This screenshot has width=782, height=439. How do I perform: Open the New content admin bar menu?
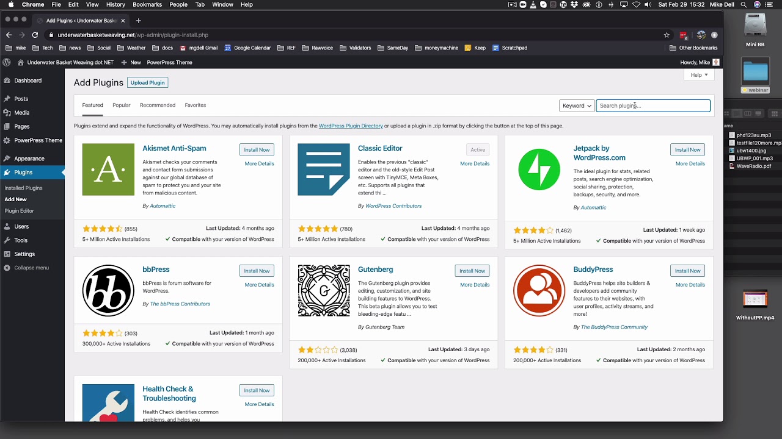[x=131, y=62]
